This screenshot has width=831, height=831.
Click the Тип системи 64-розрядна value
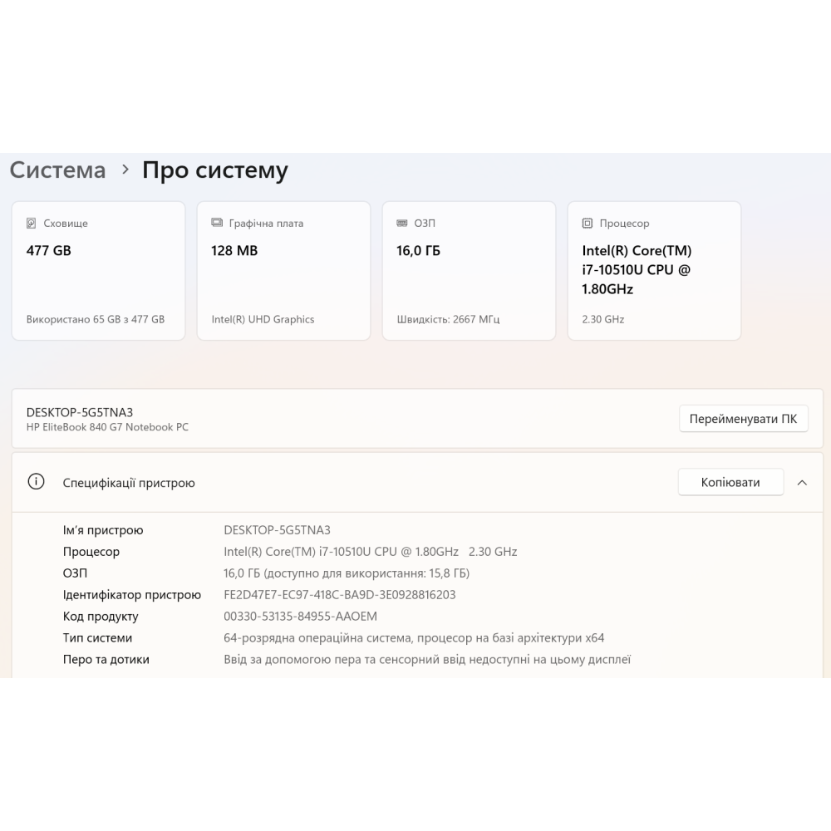pos(414,638)
